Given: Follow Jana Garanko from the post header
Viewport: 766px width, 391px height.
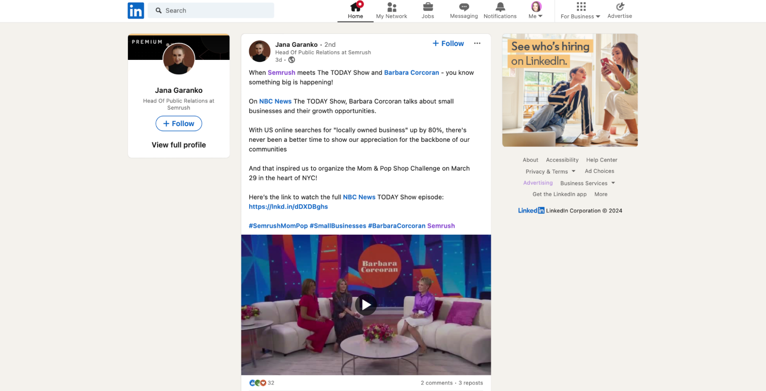Looking at the screenshot, I should point(448,44).
